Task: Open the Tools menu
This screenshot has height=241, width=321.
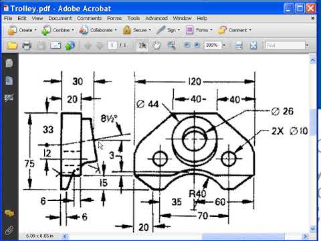Action: (134, 19)
